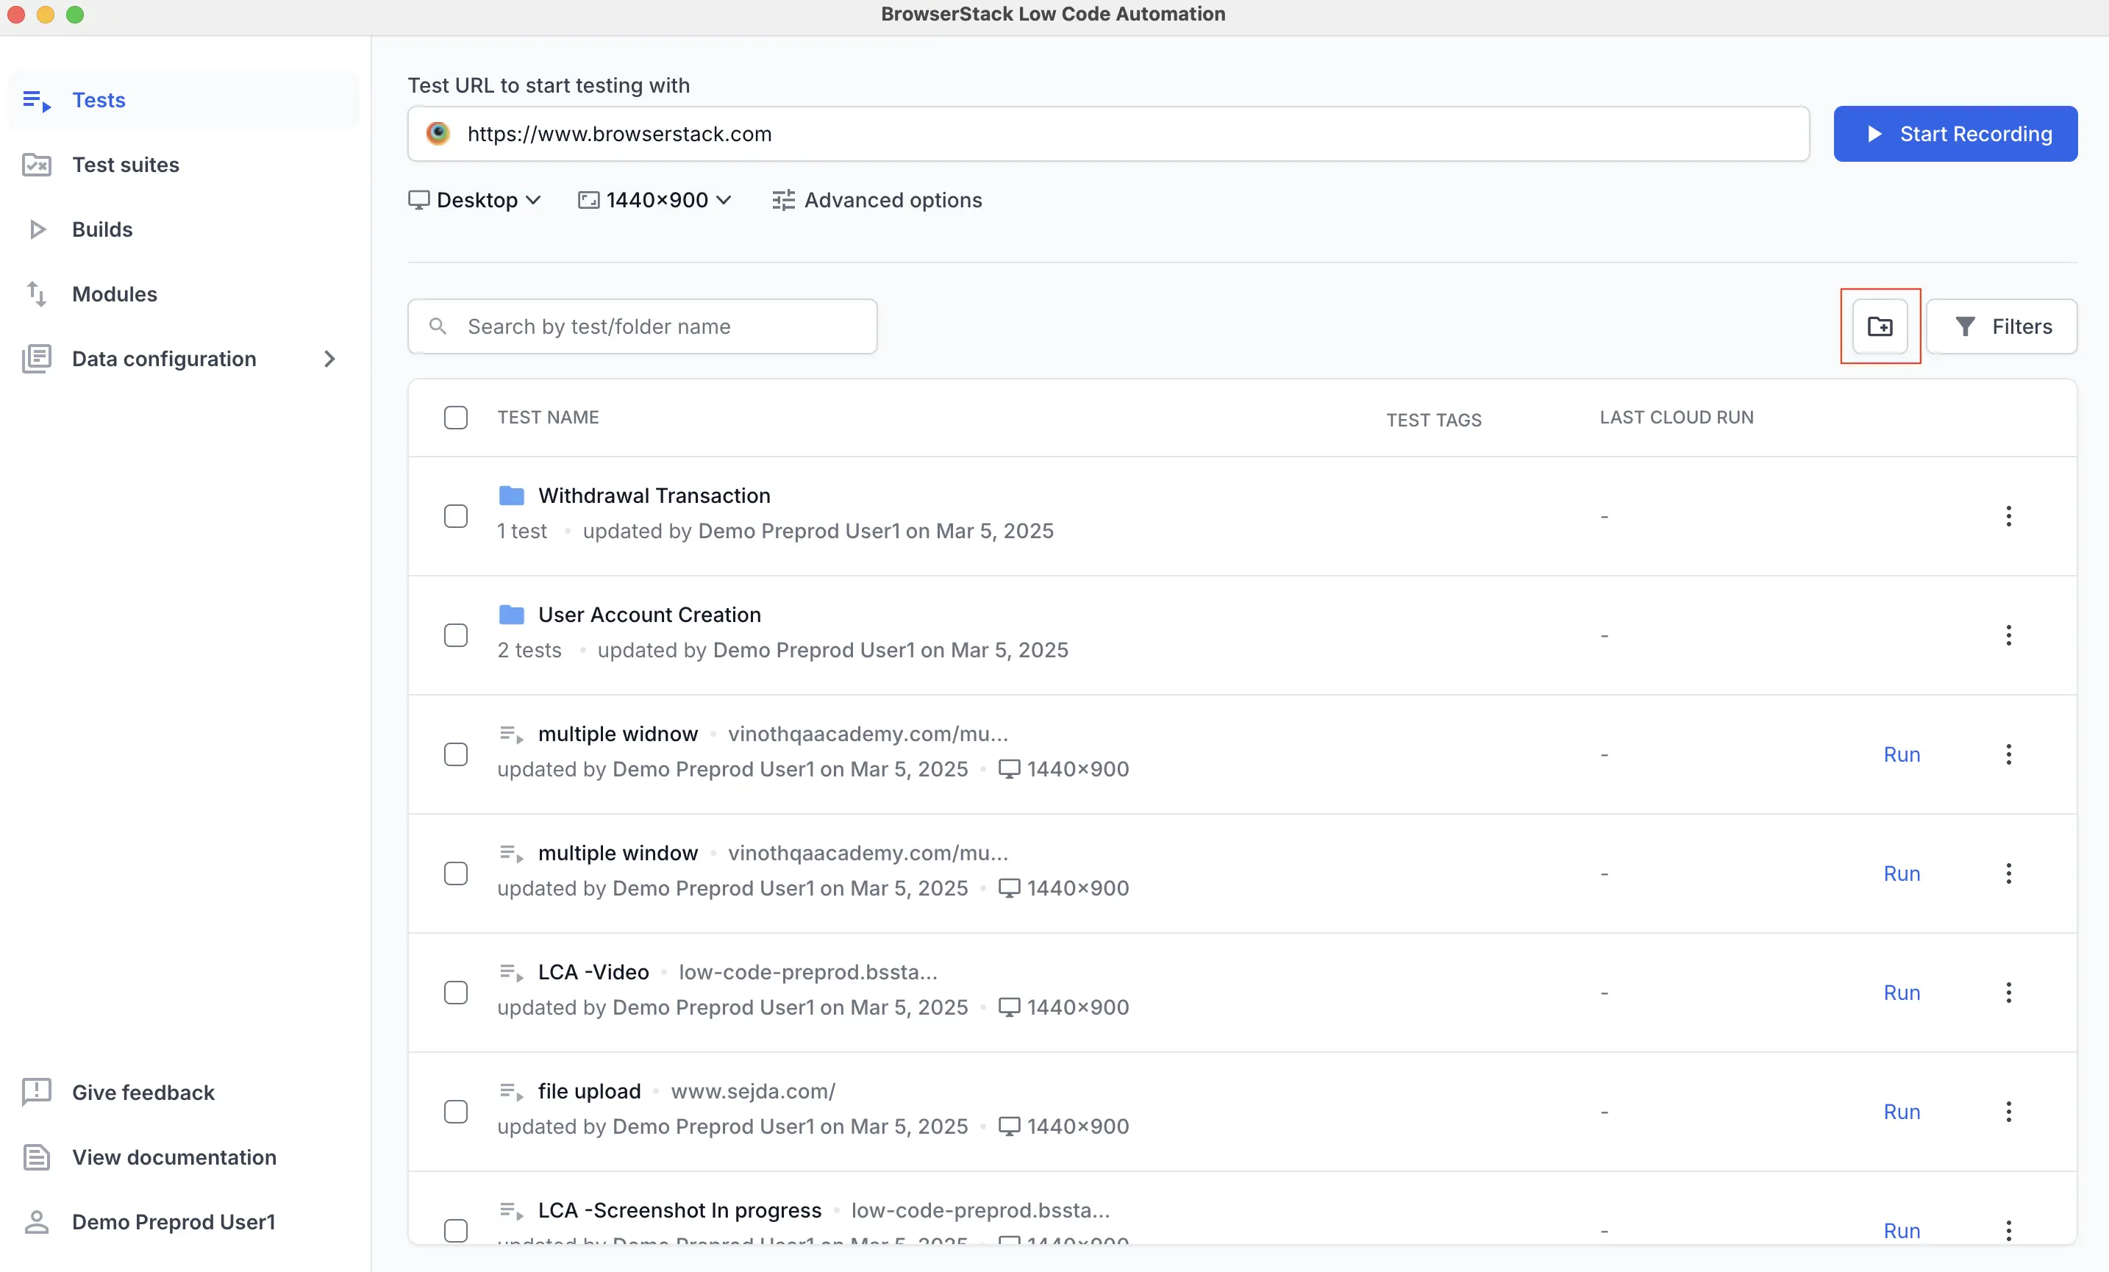Check the multiple widnow test checkbox

456,754
